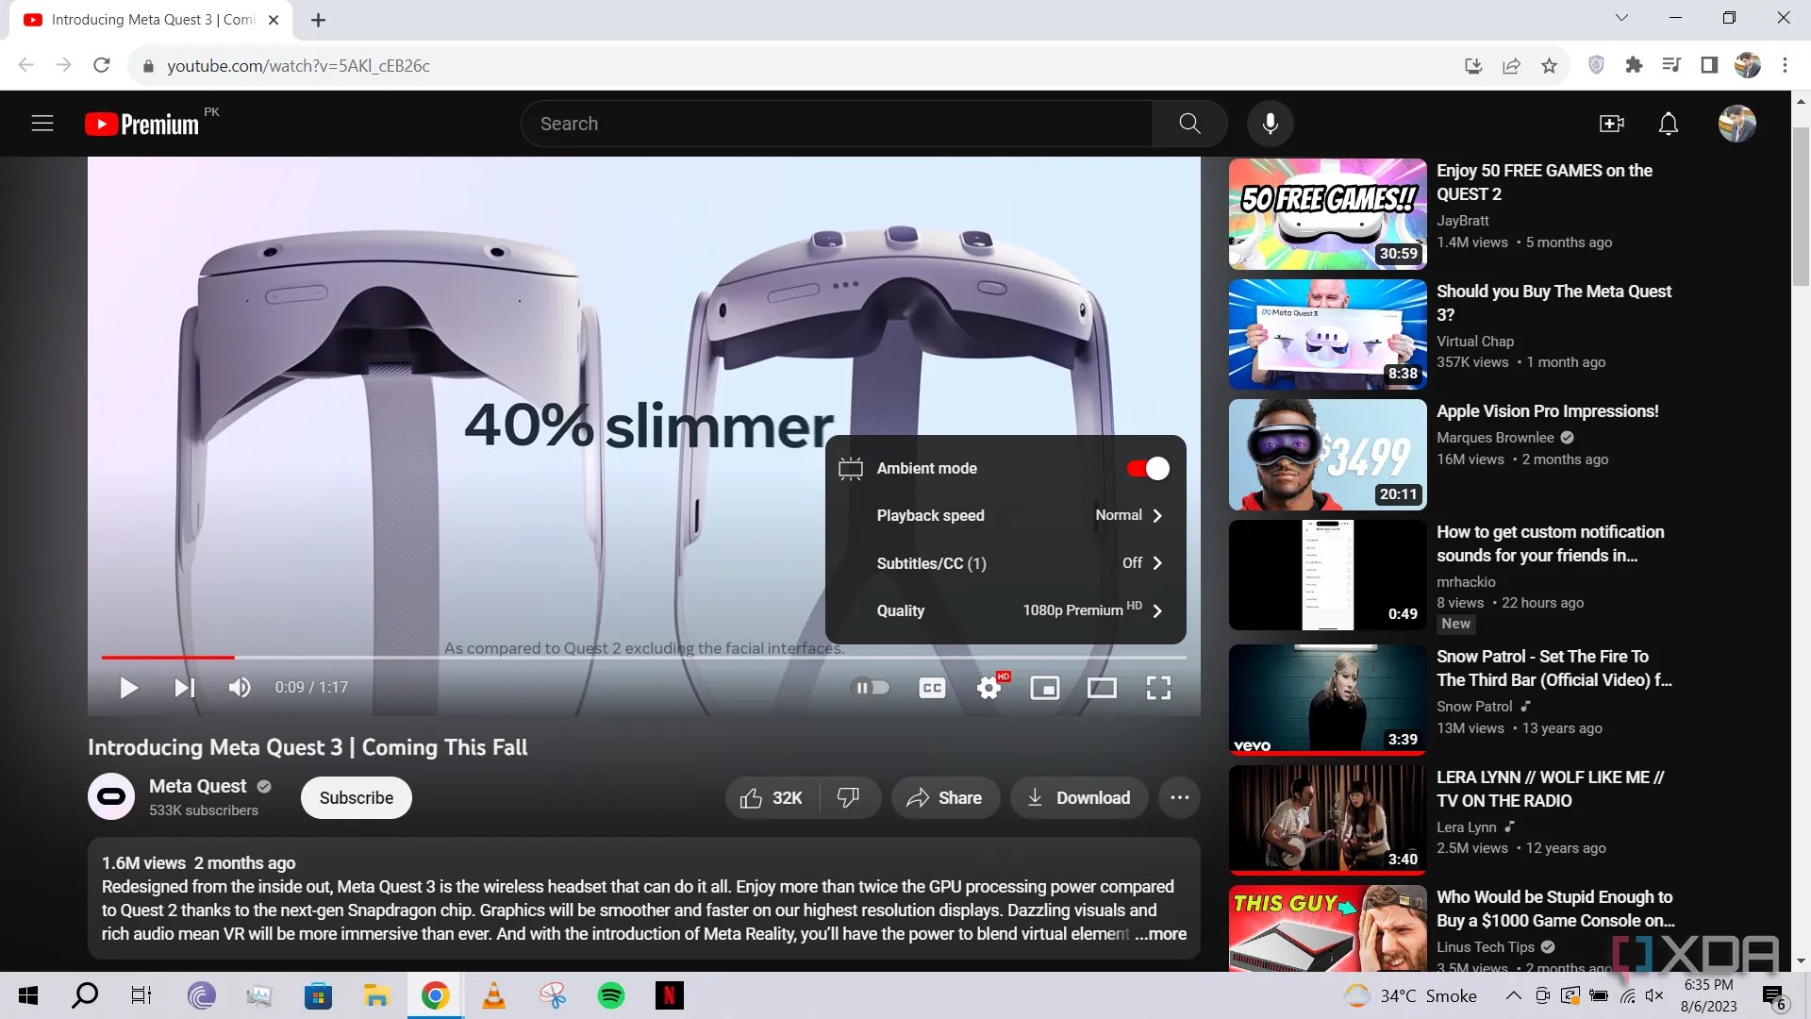Disable Ambient mode

(x=1147, y=468)
